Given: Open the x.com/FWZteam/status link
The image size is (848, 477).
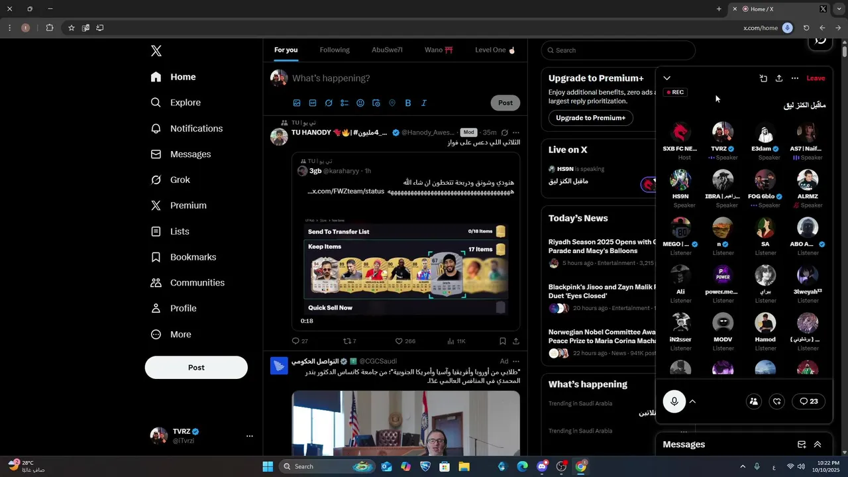Looking at the screenshot, I should [346, 191].
